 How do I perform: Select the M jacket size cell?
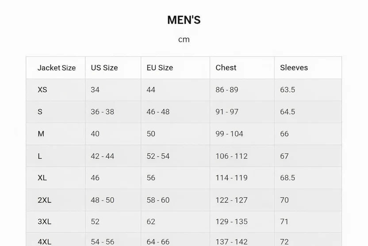[x=41, y=134]
